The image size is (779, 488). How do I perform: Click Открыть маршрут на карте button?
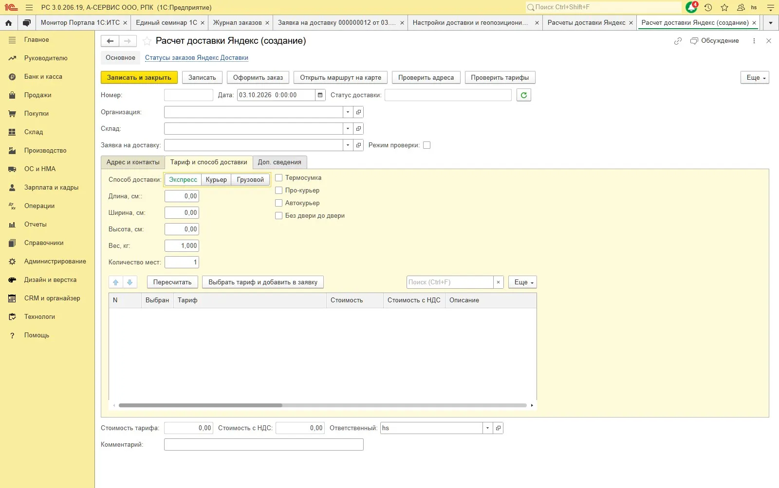click(x=341, y=78)
